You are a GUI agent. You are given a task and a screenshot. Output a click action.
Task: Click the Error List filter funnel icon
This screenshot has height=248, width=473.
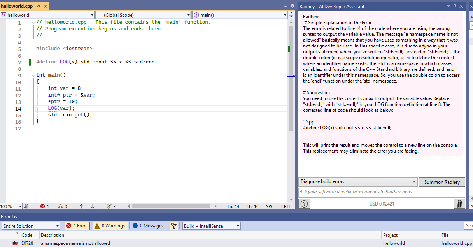pos(174,226)
